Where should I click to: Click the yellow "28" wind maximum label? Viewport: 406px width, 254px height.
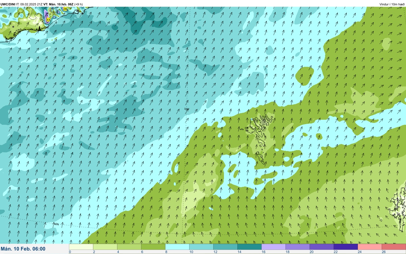[65, 9]
